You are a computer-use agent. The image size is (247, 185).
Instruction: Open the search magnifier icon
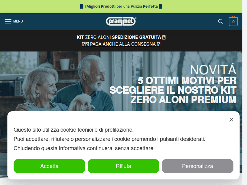coord(221,22)
